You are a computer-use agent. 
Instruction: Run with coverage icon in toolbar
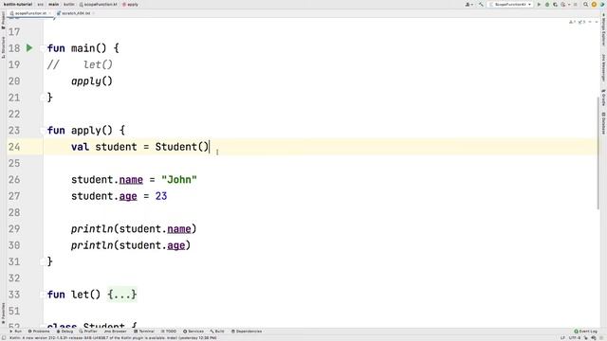[555, 4]
